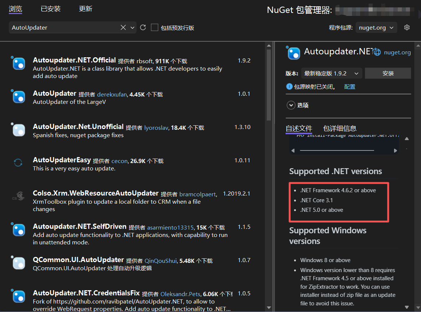Open the 版本 最新稳定版 1.9.2 dropdown

(332, 74)
